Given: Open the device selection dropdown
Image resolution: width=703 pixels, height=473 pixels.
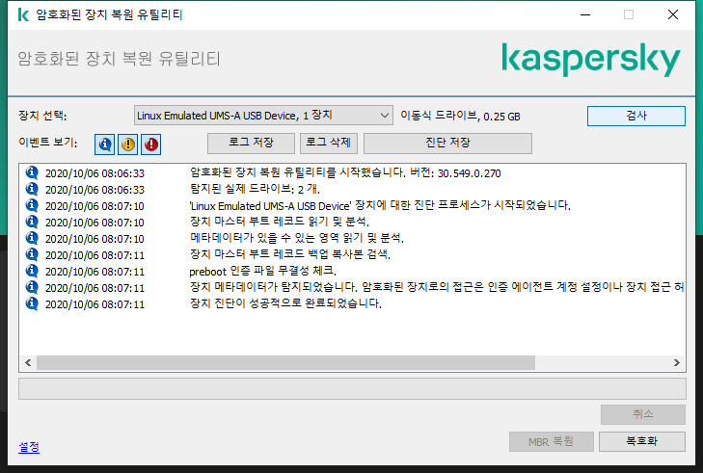Looking at the screenshot, I should pyautogui.click(x=263, y=116).
